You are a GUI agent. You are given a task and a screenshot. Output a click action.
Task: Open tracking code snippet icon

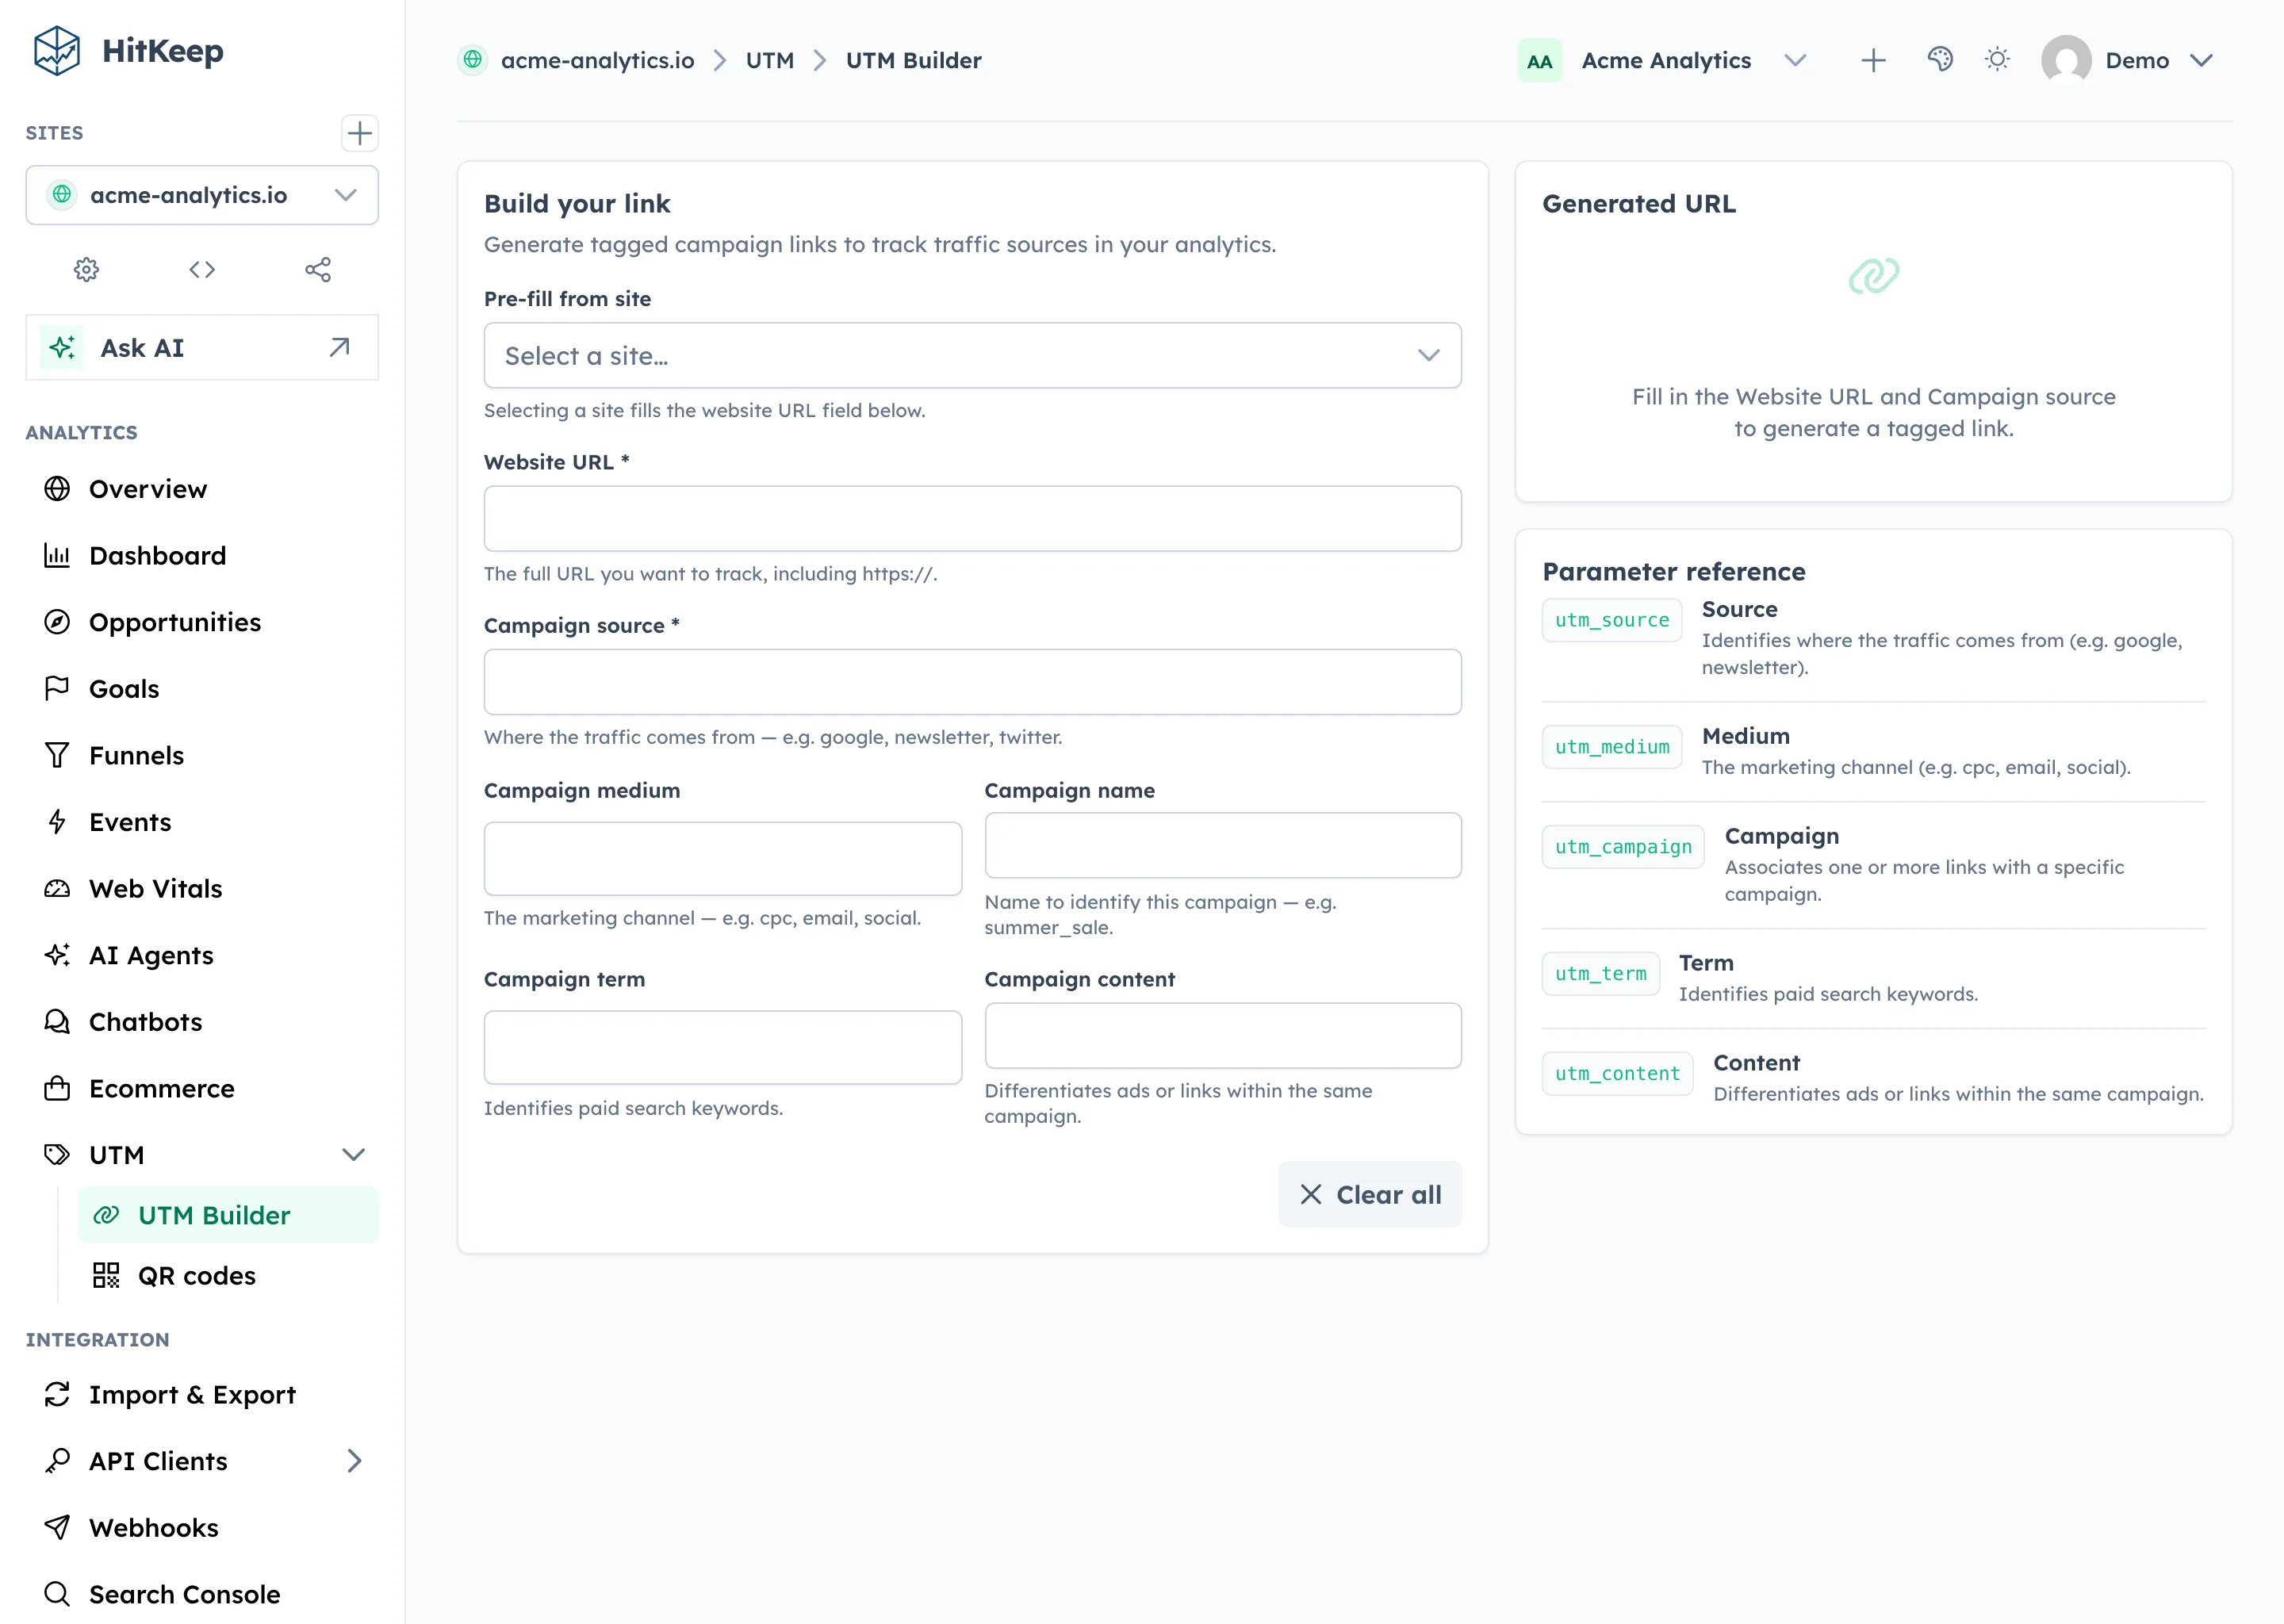(x=202, y=269)
